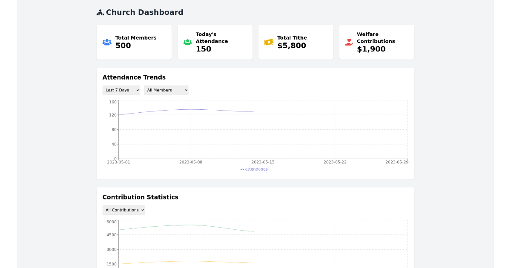511x268 pixels.
Task: Open the All Members dropdown
Action: pyautogui.click(x=166, y=90)
